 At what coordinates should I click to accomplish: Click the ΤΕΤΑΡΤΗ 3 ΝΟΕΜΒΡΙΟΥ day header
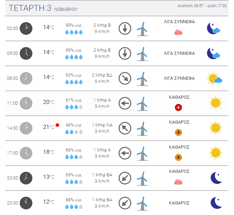[x=43, y=8]
